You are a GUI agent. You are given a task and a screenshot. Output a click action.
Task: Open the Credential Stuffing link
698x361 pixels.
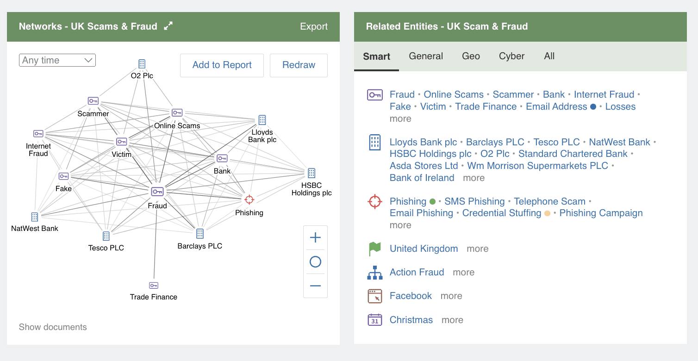tap(502, 213)
